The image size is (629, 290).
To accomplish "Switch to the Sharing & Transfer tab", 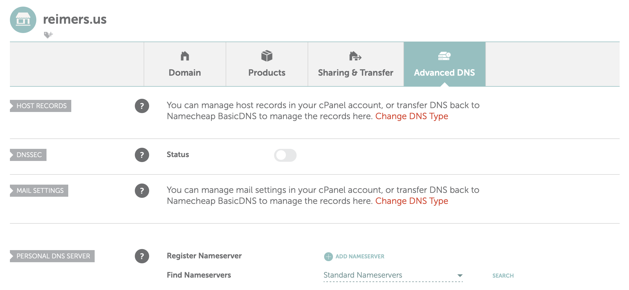I will coord(356,64).
